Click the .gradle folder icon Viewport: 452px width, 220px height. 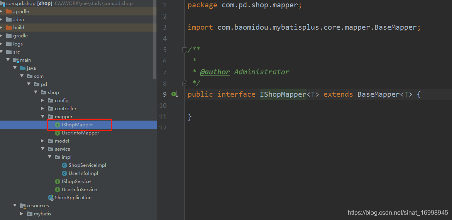(x=8, y=12)
